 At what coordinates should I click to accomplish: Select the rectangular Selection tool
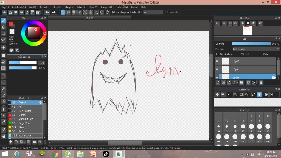point(3,76)
